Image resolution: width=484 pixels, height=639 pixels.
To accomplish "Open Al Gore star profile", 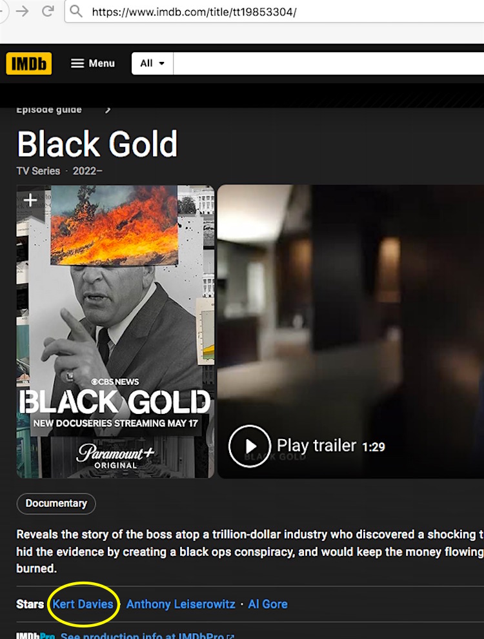I will pos(268,604).
